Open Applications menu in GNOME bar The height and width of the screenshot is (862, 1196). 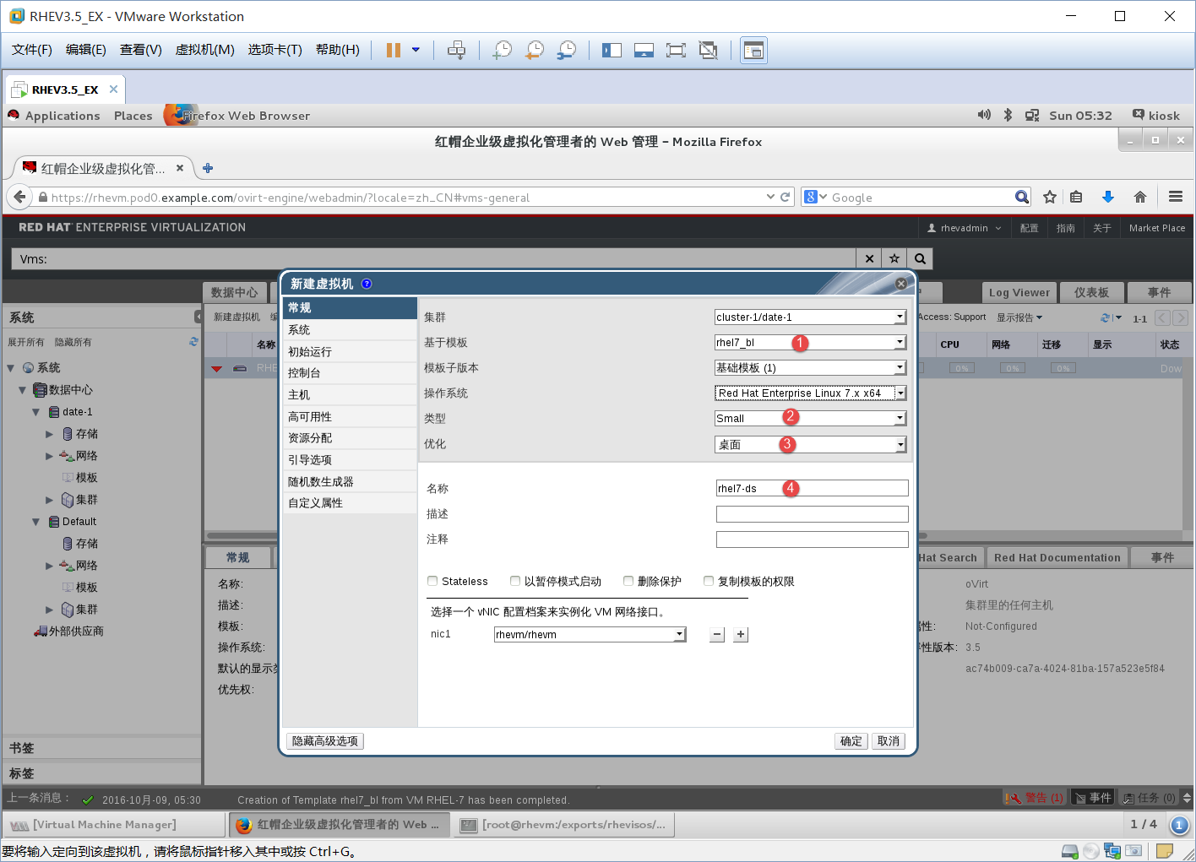[x=62, y=116]
